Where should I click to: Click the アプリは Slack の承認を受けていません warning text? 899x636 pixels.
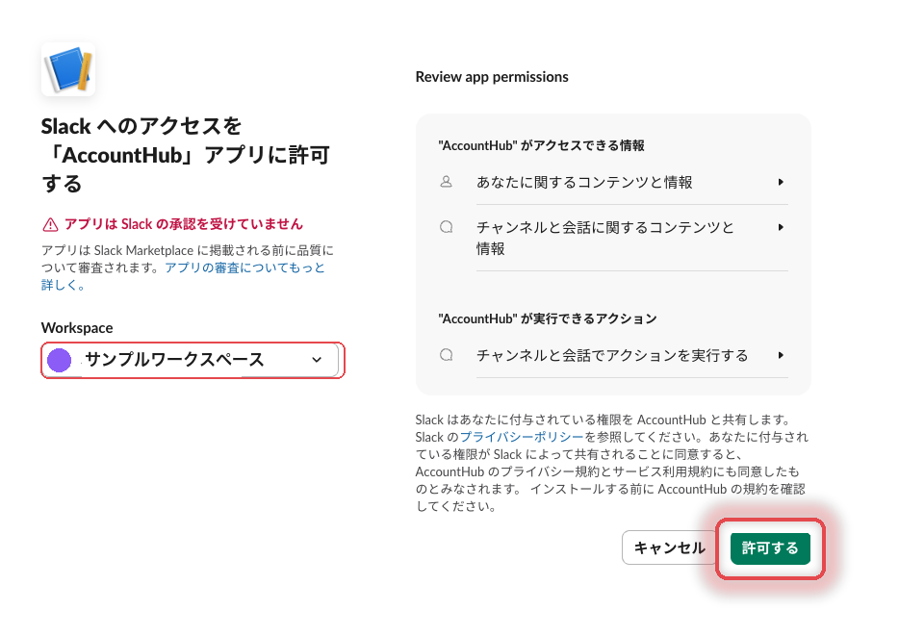184,224
